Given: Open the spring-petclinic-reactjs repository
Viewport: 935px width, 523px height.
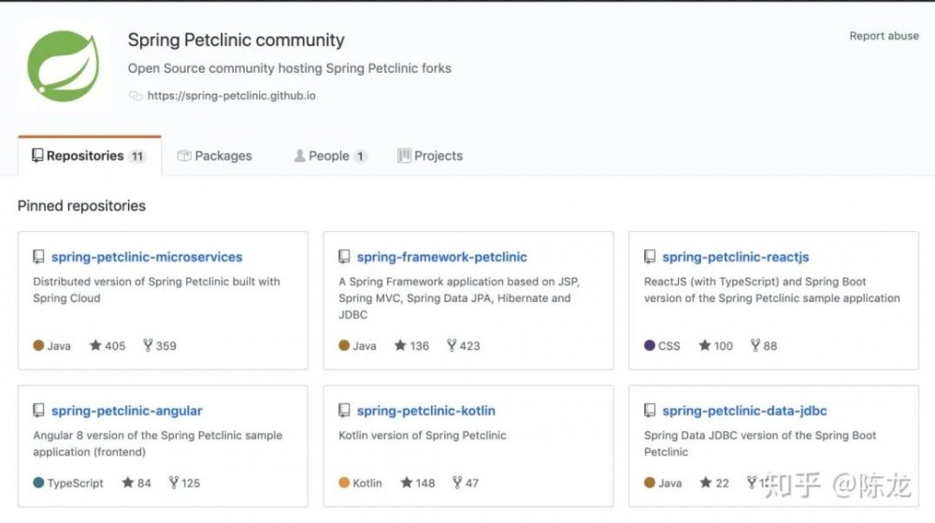Looking at the screenshot, I should (736, 257).
